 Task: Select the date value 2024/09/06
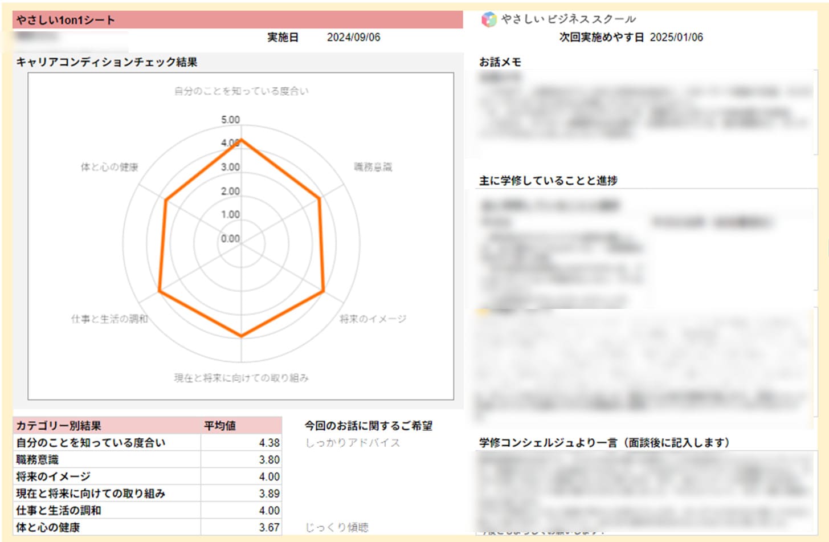(353, 38)
